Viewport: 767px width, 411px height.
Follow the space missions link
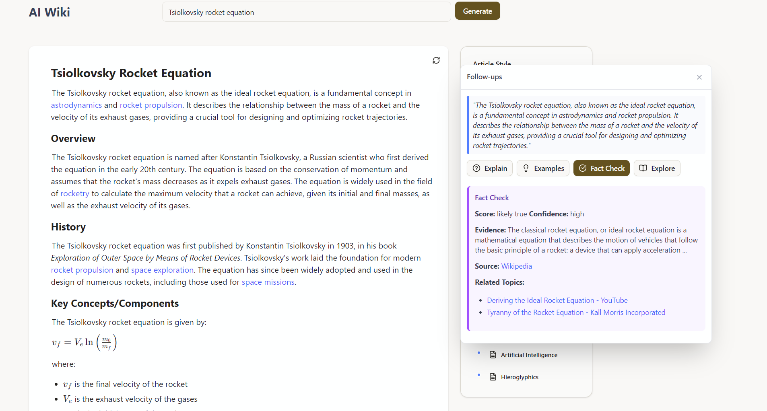click(x=268, y=282)
